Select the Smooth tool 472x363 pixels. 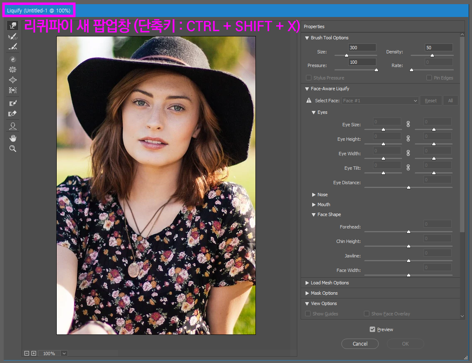[x=13, y=47]
